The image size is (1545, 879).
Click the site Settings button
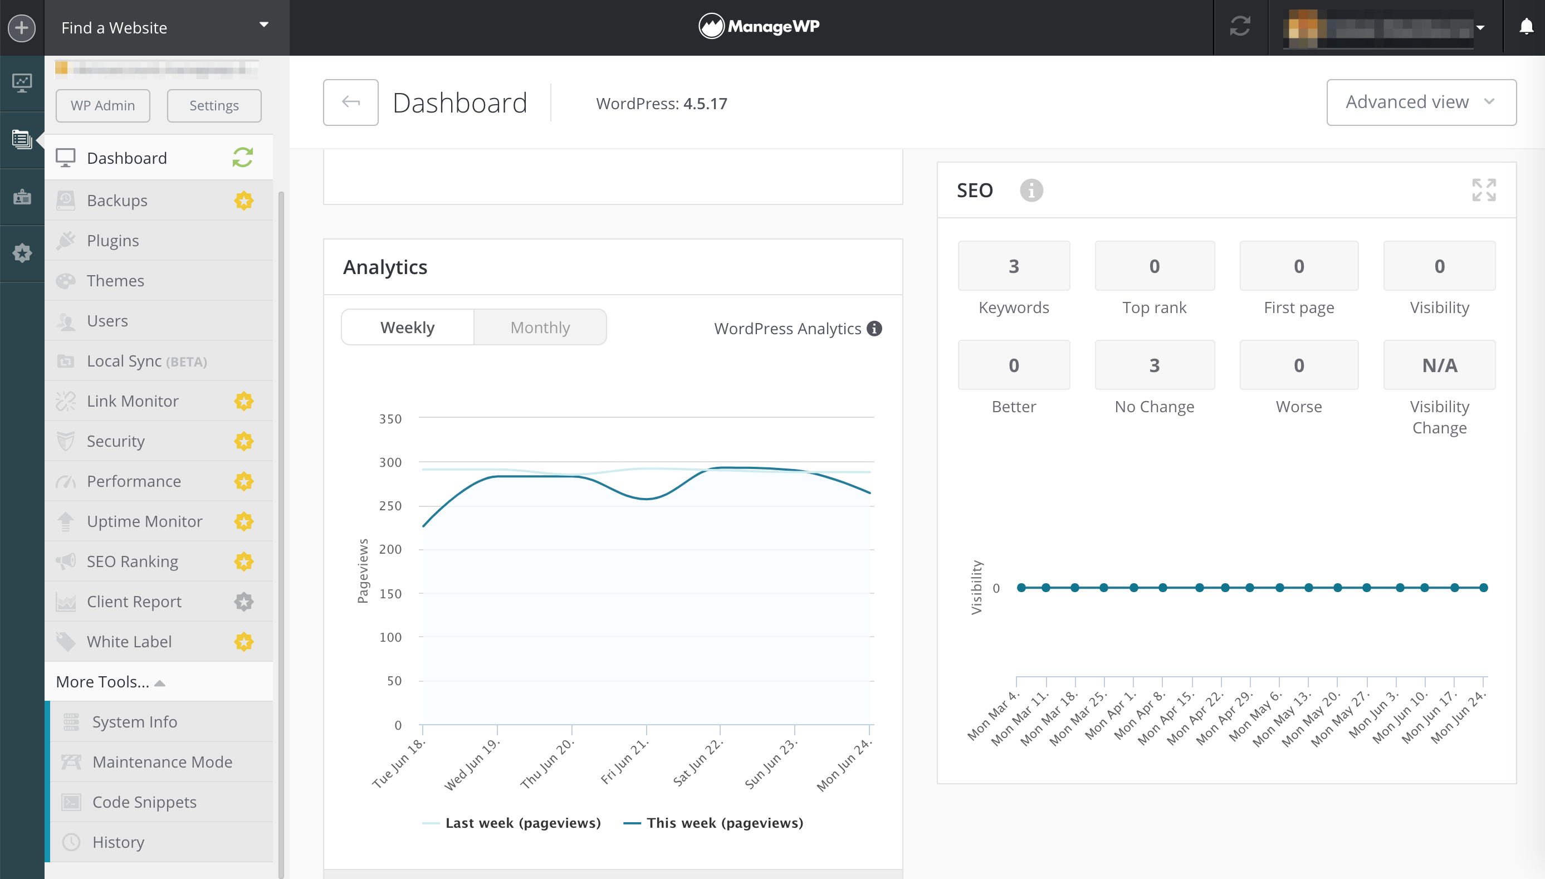[x=214, y=106]
